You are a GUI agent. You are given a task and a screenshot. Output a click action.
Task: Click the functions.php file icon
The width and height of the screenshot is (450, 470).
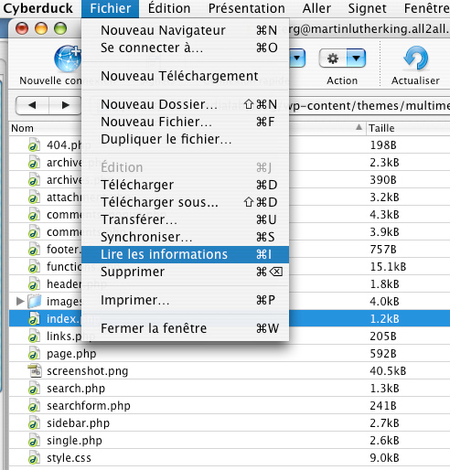coord(34,267)
